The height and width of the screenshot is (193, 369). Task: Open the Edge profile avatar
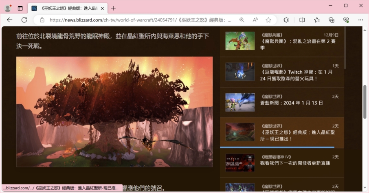pos(8,8)
